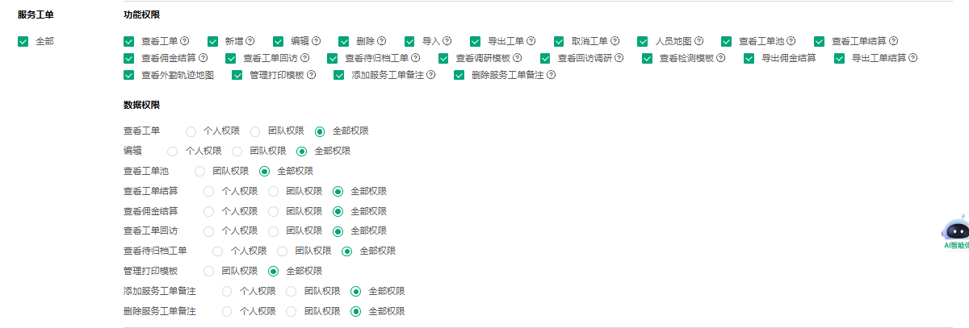Screen dimensions: 969x328
Task: Click help icon beside 管理打印模板 checkbox
Action: point(311,75)
